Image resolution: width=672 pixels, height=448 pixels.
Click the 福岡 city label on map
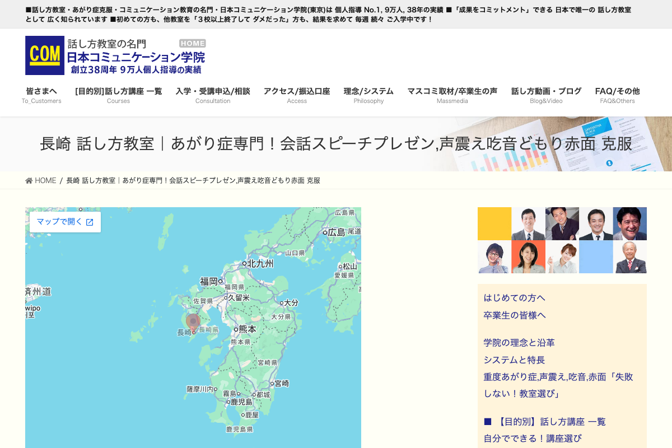click(x=208, y=281)
